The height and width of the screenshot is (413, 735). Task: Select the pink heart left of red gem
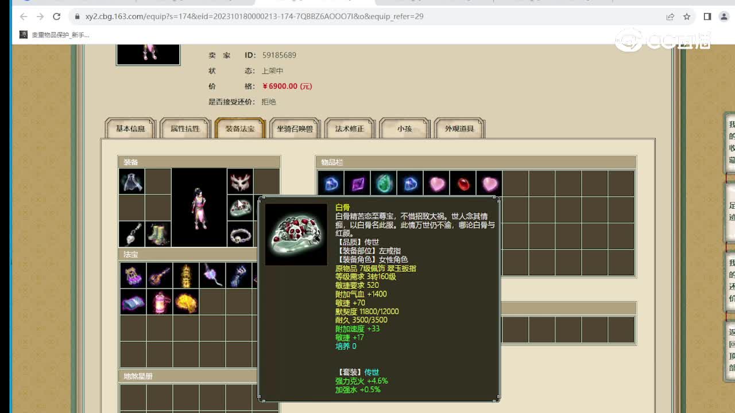(x=436, y=184)
